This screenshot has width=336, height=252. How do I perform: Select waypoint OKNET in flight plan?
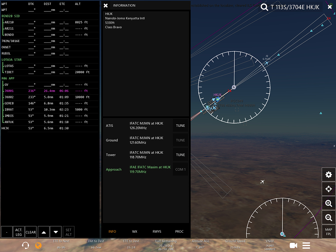[50, 47]
